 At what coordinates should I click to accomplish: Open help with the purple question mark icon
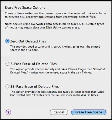(8, 112)
